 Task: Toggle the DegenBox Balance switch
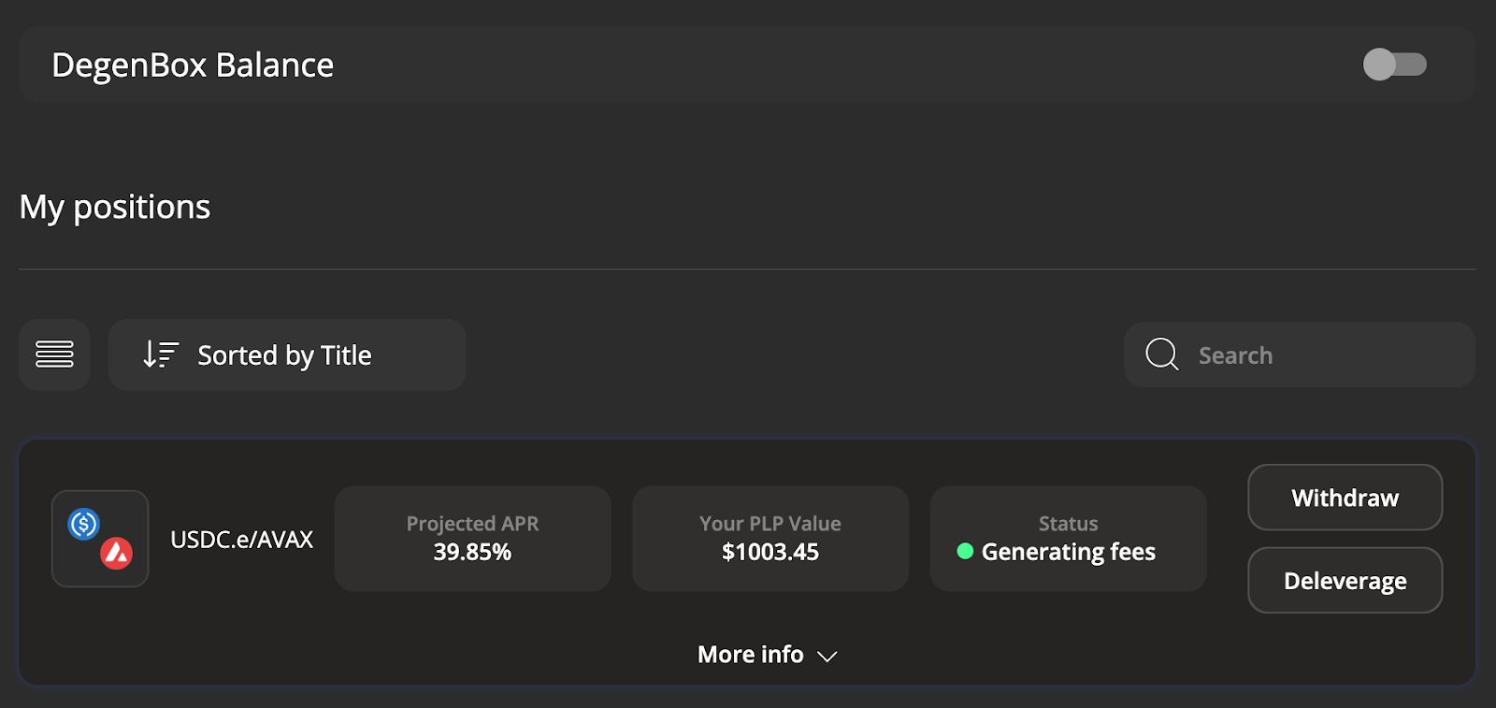click(x=1394, y=65)
